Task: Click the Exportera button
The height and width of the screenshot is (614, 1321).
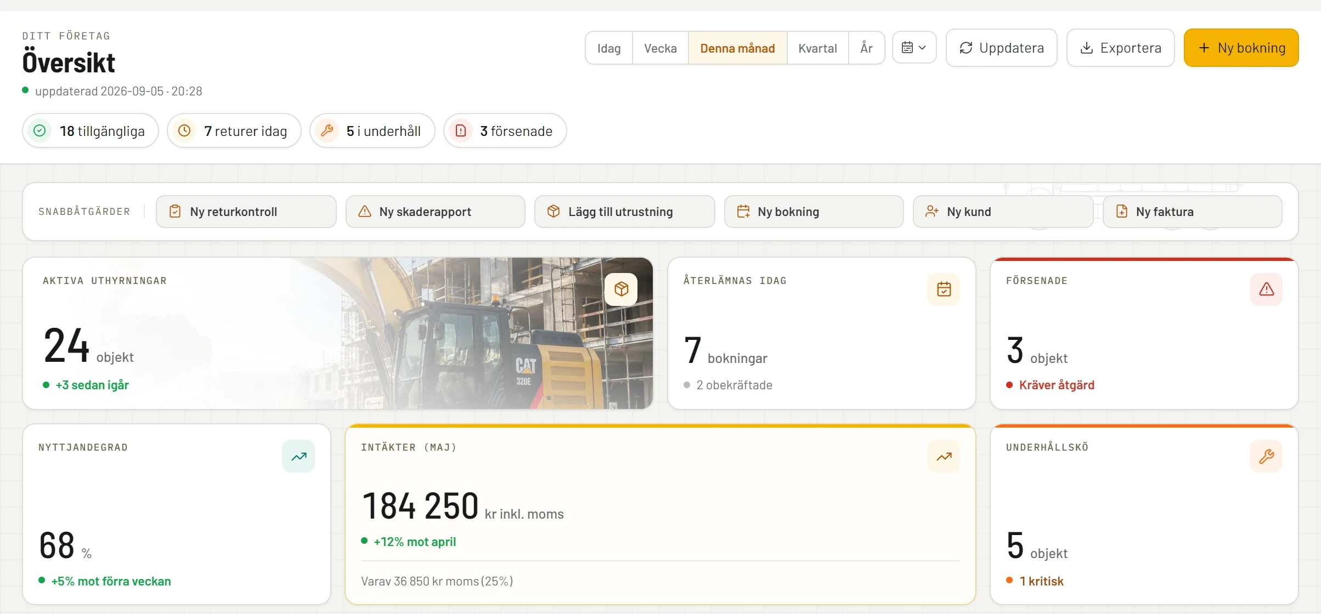Action: point(1120,48)
